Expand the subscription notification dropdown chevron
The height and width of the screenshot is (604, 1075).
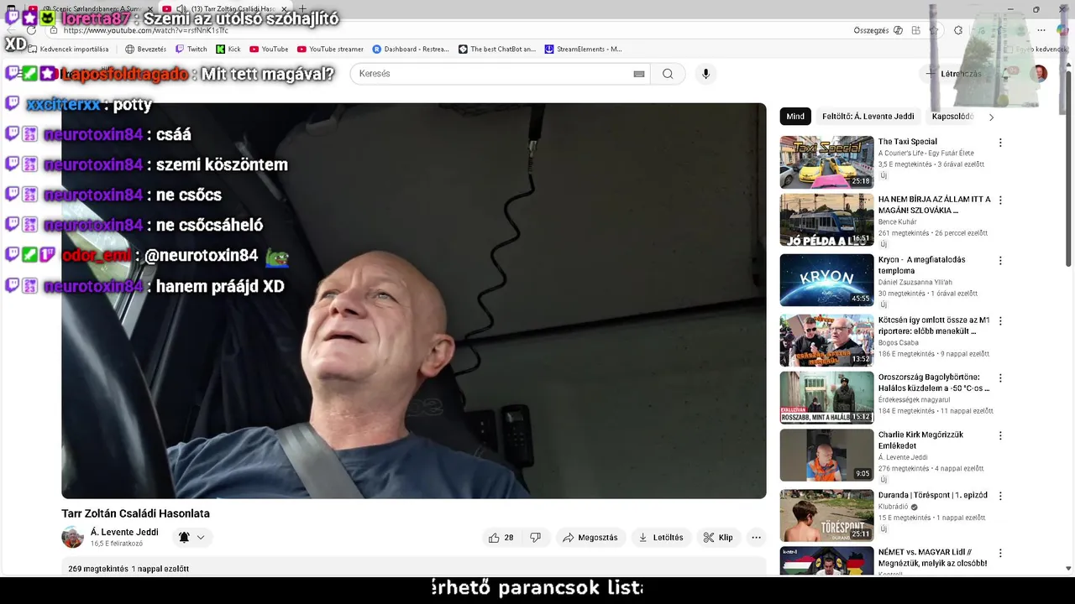[201, 538]
